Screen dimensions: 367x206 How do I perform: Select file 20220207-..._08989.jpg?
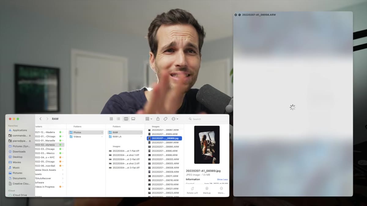coord(165,138)
